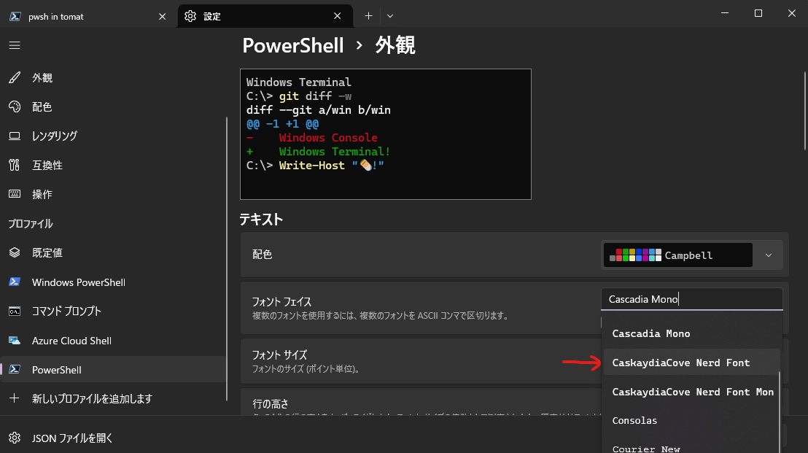808x453 pixels.
Task: Choose Consolas from font list
Action: [691, 420]
